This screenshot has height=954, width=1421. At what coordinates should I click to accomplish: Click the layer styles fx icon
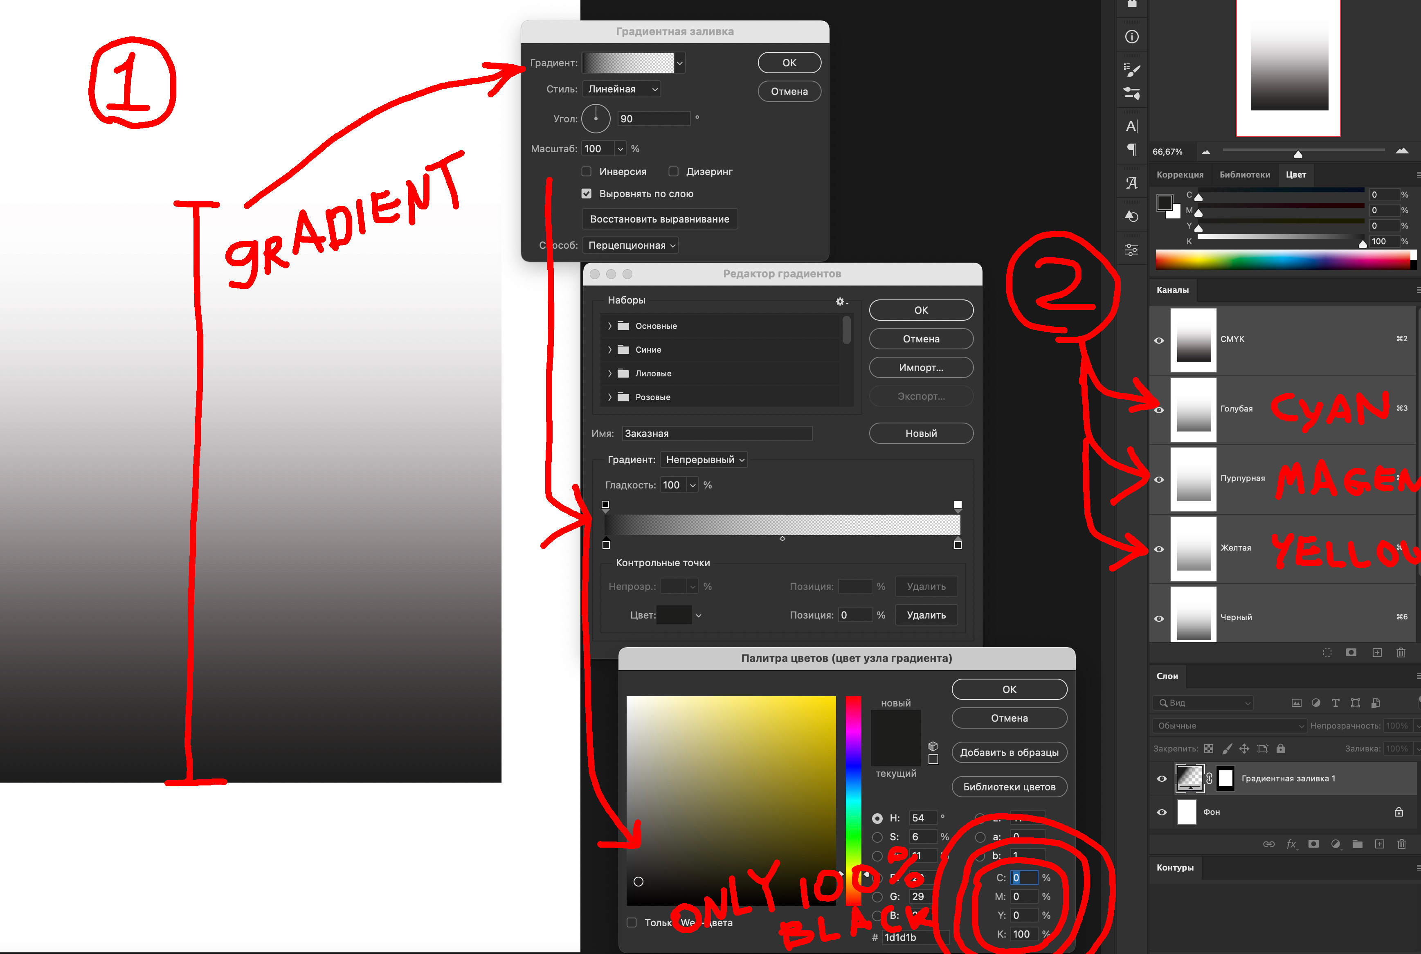pos(1291,844)
